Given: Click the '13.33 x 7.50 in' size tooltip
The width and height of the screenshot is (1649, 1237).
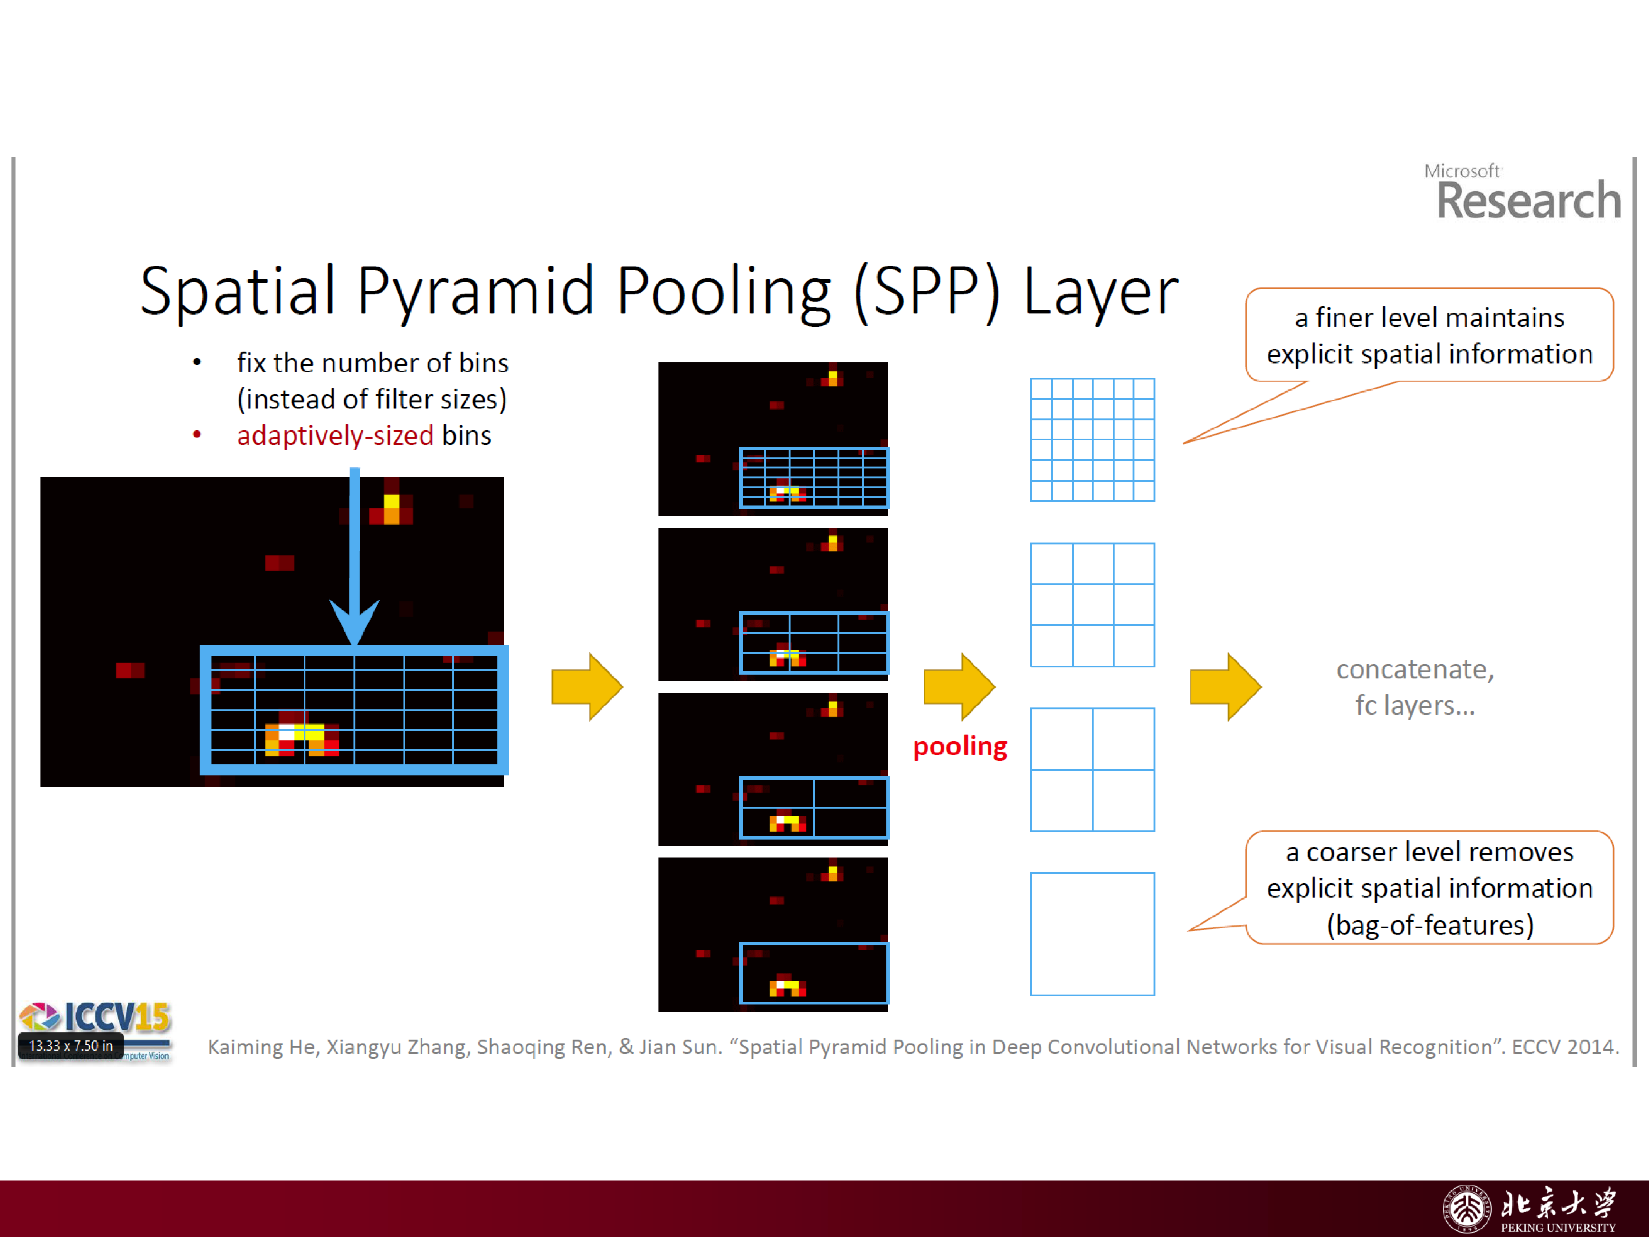Looking at the screenshot, I should [71, 1046].
